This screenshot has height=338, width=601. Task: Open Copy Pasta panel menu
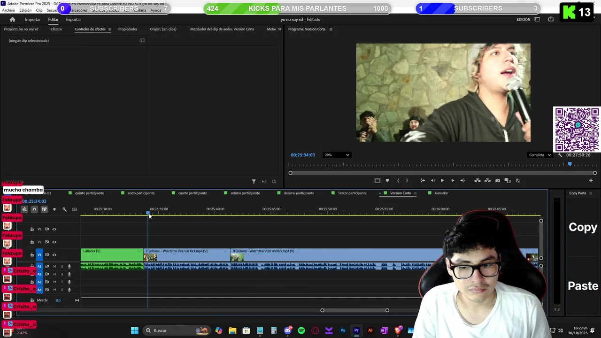pyautogui.click(x=591, y=193)
